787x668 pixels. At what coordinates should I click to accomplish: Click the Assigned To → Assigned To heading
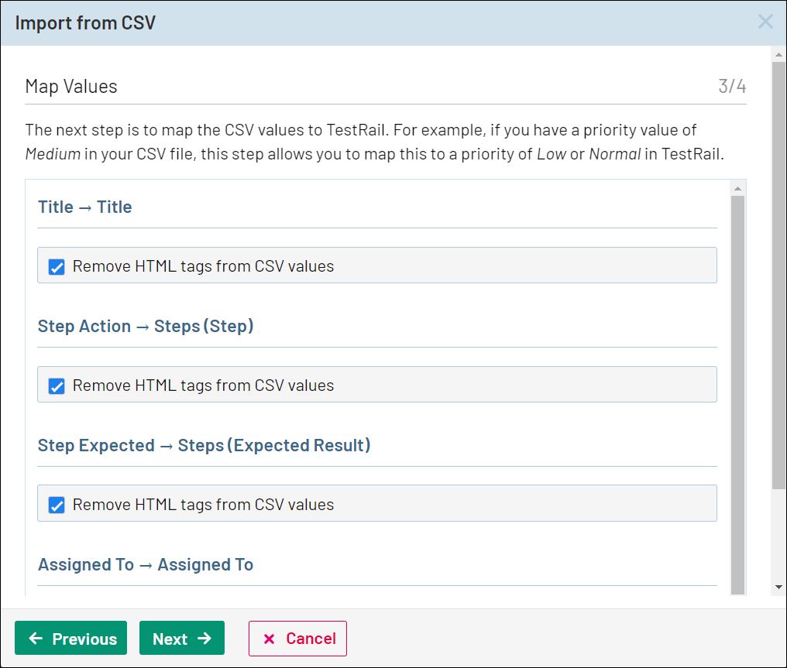click(146, 565)
